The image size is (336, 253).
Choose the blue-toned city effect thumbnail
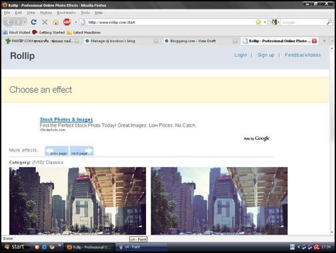(219, 201)
